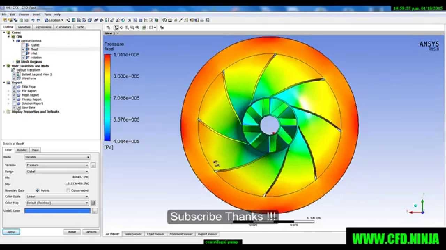This screenshot has height=250, width=446.
Task: Select the Hybrid radio button
Action: point(37,190)
